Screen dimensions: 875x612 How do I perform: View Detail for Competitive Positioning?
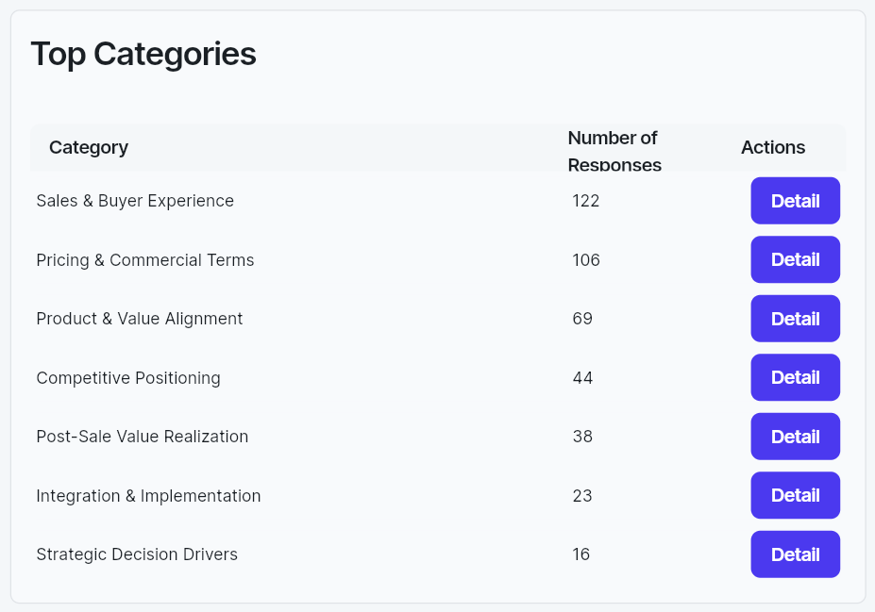[795, 377]
